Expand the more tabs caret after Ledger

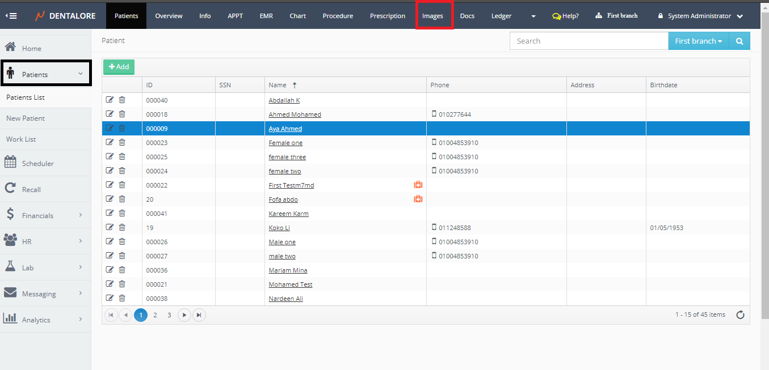pyautogui.click(x=533, y=16)
